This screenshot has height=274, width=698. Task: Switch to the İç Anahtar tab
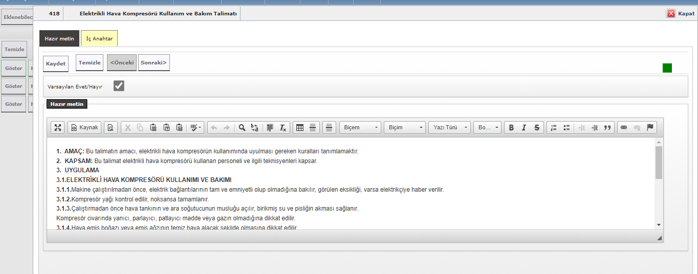click(x=99, y=39)
